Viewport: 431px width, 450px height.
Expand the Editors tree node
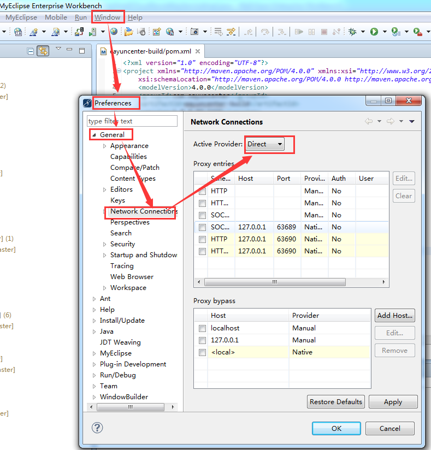(x=104, y=190)
